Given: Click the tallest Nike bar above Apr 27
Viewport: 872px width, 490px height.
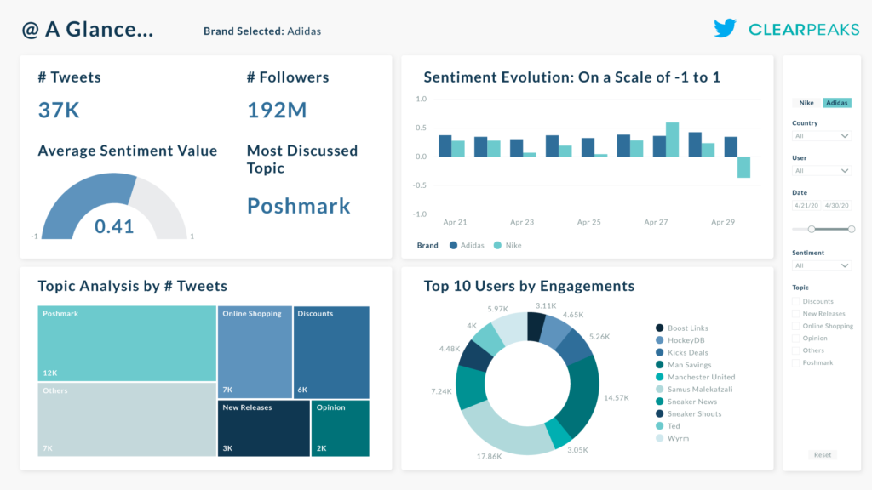Looking at the screenshot, I should coord(672,140).
